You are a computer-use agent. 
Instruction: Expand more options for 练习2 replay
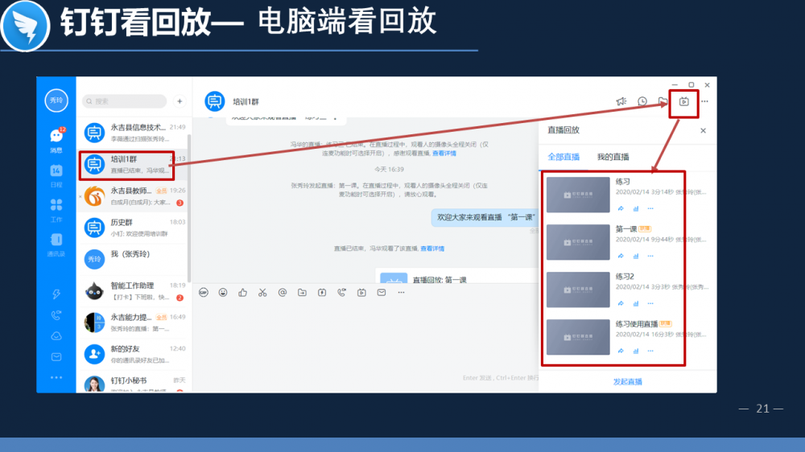click(x=650, y=303)
